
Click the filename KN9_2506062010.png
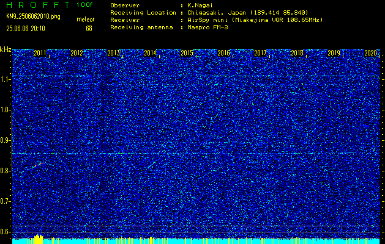[33, 16]
